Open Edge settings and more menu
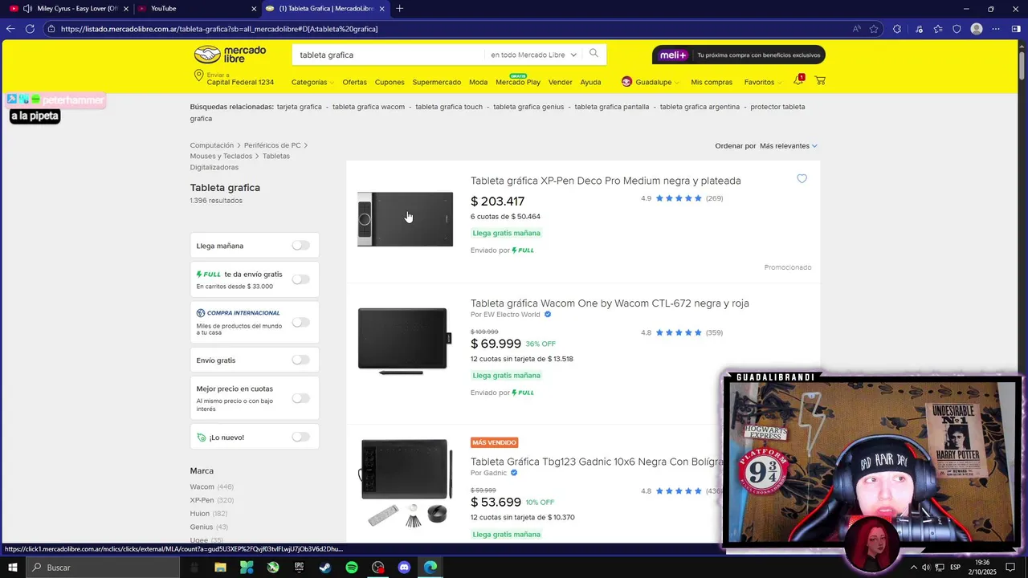The width and height of the screenshot is (1028, 578). pos(996,29)
